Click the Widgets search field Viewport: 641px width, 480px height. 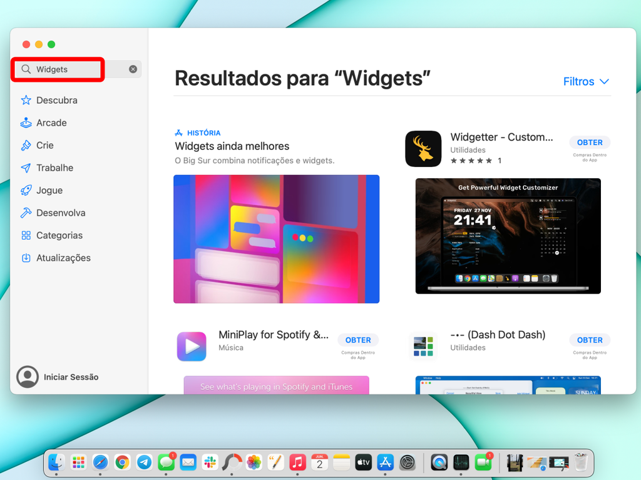(78, 69)
